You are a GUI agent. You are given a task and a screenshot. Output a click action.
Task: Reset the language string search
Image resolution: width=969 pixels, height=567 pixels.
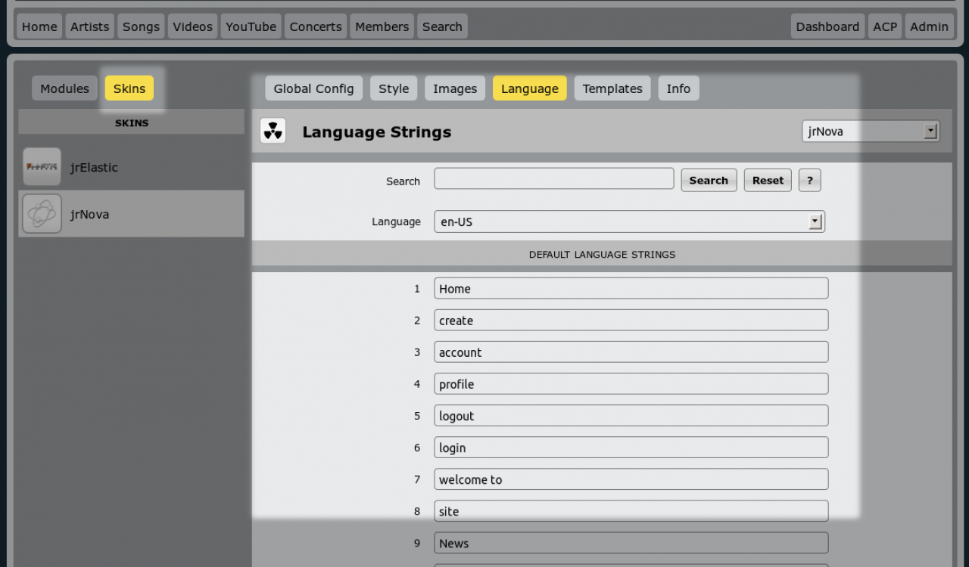(x=768, y=180)
